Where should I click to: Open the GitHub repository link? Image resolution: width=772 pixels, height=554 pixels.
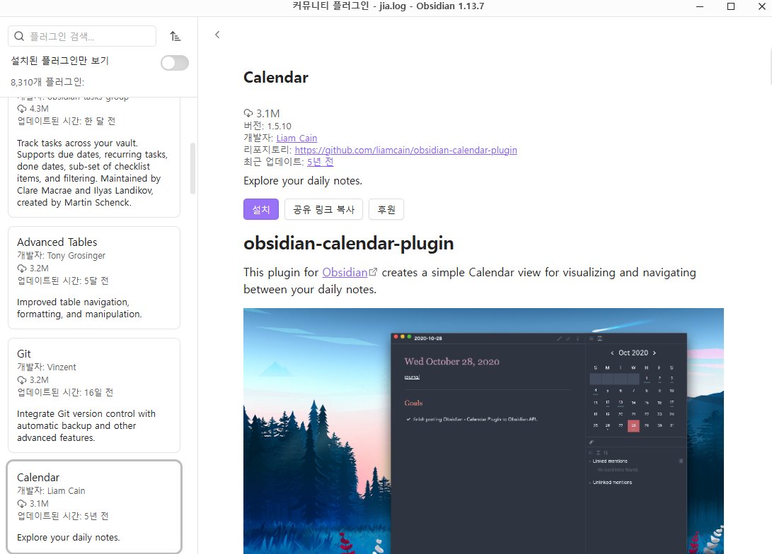pos(405,150)
